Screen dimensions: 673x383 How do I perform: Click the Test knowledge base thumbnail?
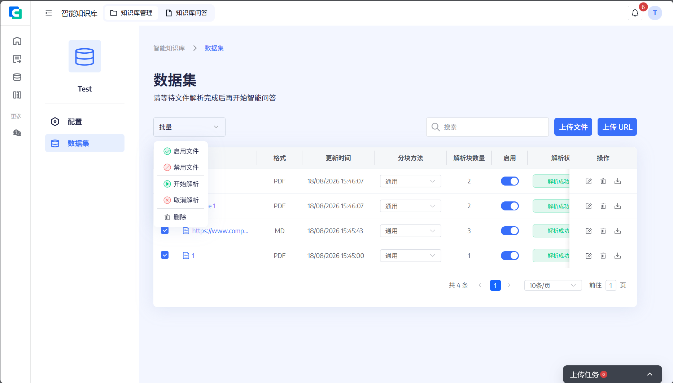85,56
